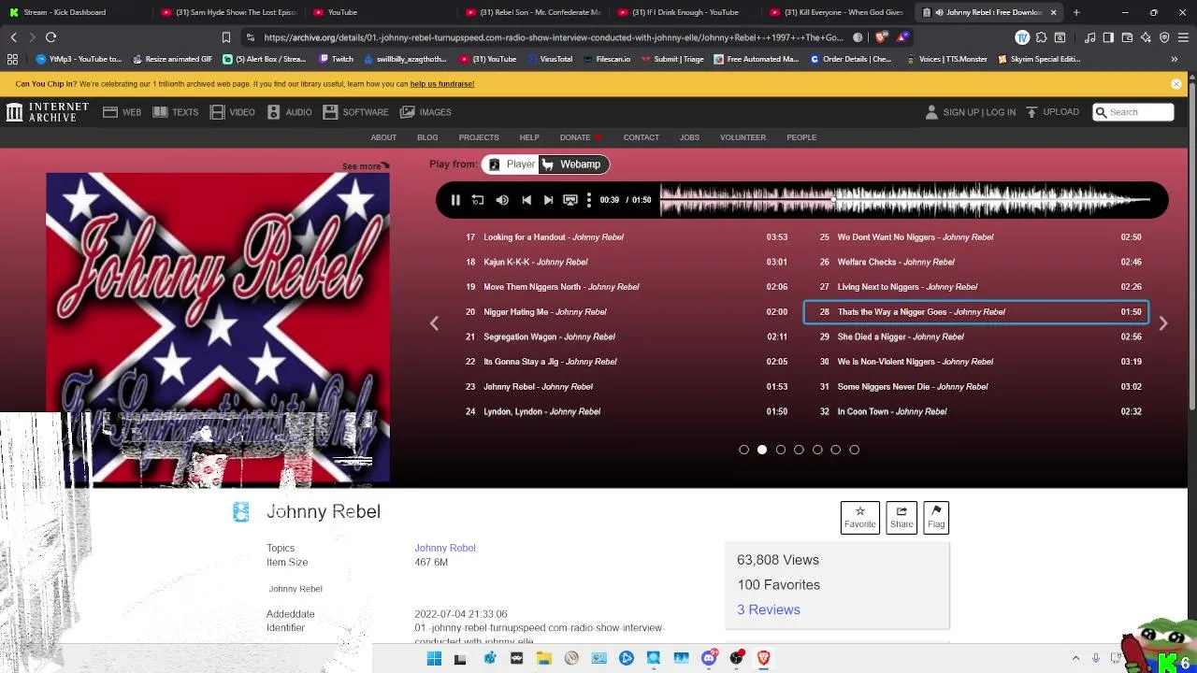This screenshot has width=1197, height=673.
Task: Switch playback to Webamp mode
Action: click(x=573, y=165)
